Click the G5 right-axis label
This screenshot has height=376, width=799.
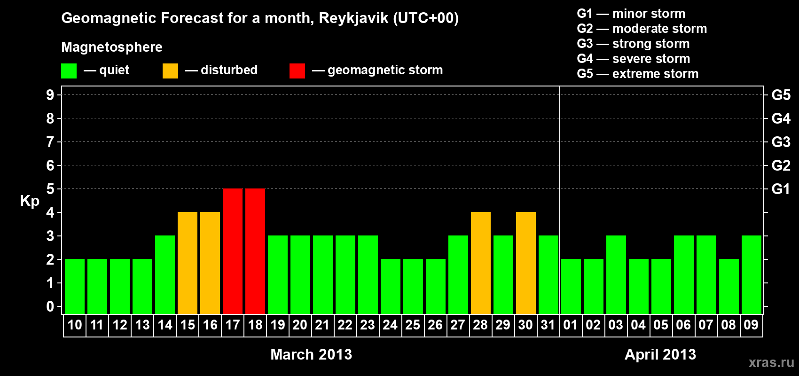[x=781, y=95]
